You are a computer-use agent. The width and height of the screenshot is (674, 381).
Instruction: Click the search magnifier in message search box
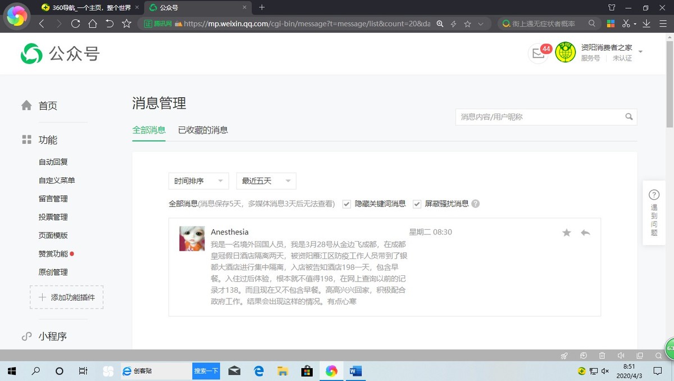pyautogui.click(x=629, y=117)
